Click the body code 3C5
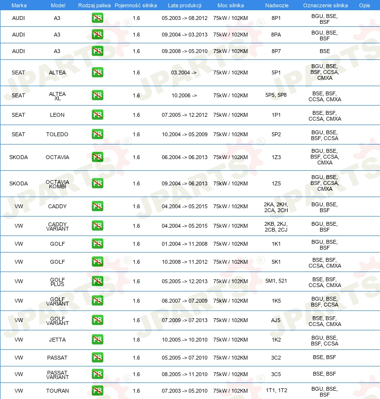380x399 pixels. (276, 374)
